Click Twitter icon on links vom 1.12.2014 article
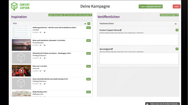Image resolution: width=188 pixels, height=105 pixels. tap(45, 71)
